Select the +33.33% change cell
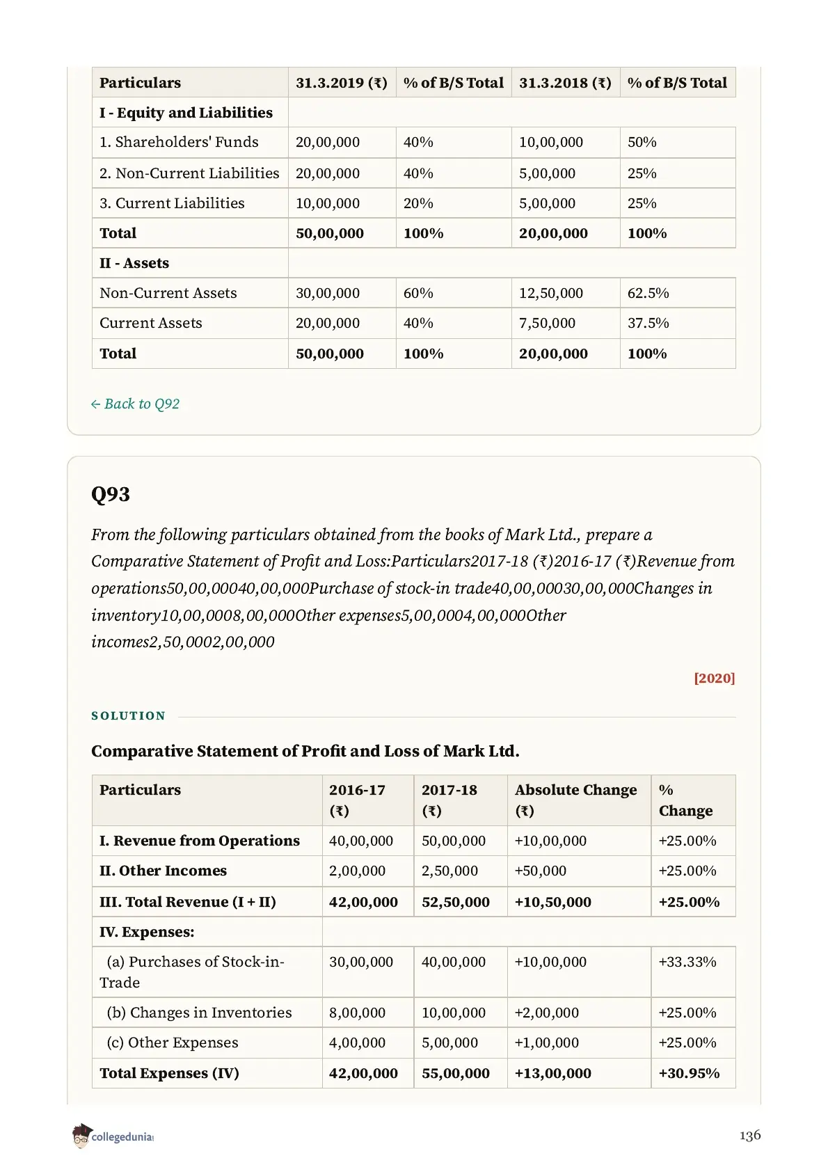 687,962
